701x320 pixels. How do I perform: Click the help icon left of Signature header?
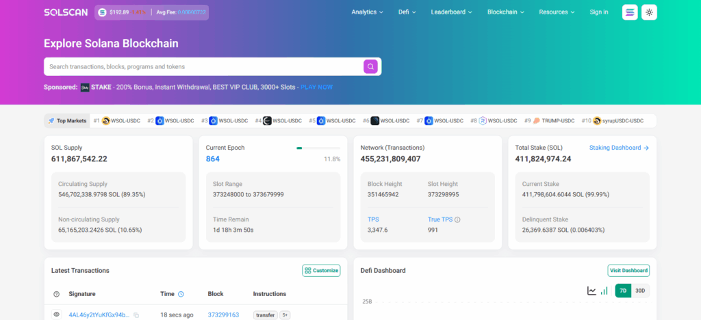point(56,294)
